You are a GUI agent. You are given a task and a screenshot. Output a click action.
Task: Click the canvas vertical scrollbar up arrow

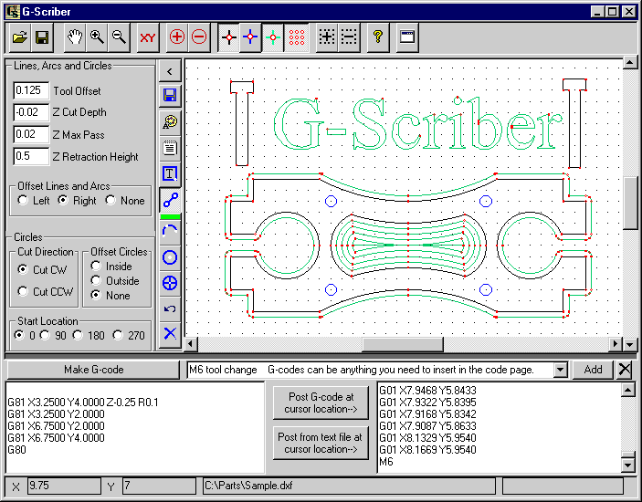click(x=629, y=63)
